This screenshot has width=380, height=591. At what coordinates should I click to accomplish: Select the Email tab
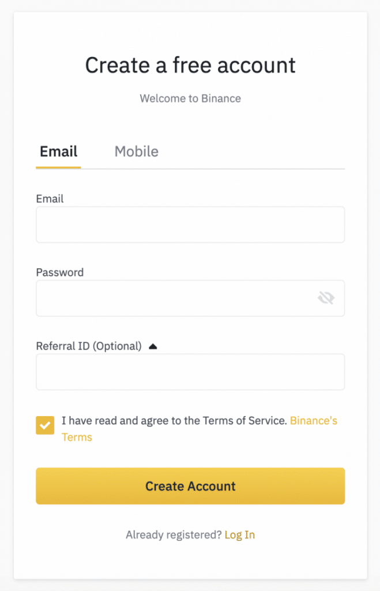point(58,151)
